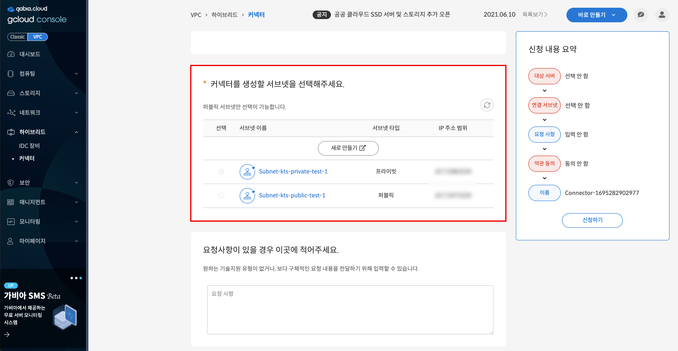Click the Subnet-kts-private-test-1 network icon
Image resolution: width=678 pixels, height=351 pixels.
point(247,172)
